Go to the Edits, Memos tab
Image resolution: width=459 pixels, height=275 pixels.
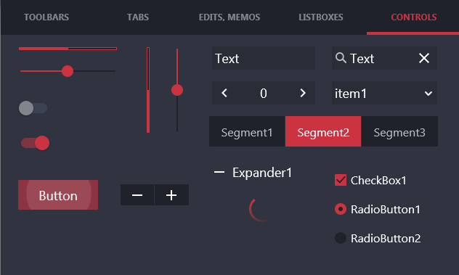click(229, 17)
